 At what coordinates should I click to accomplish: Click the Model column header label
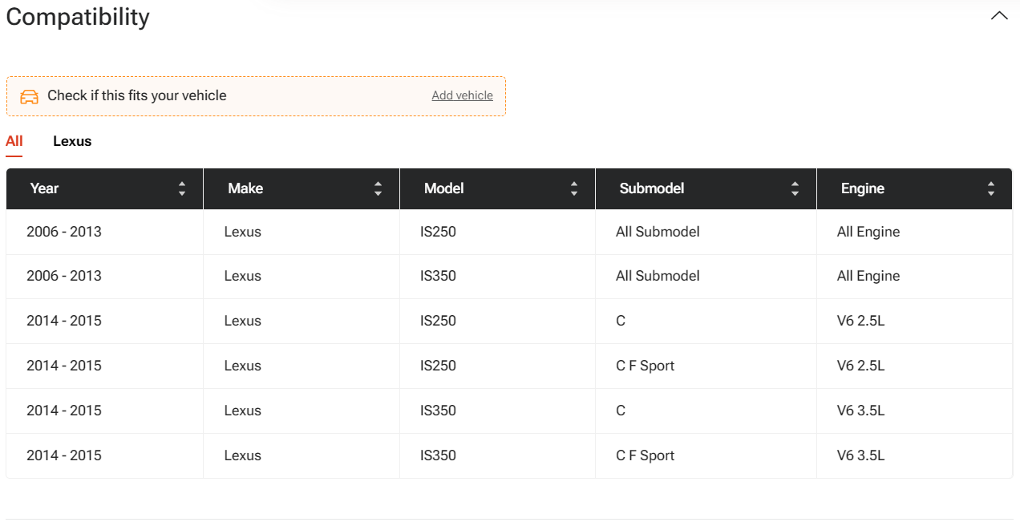click(x=444, y=188)
